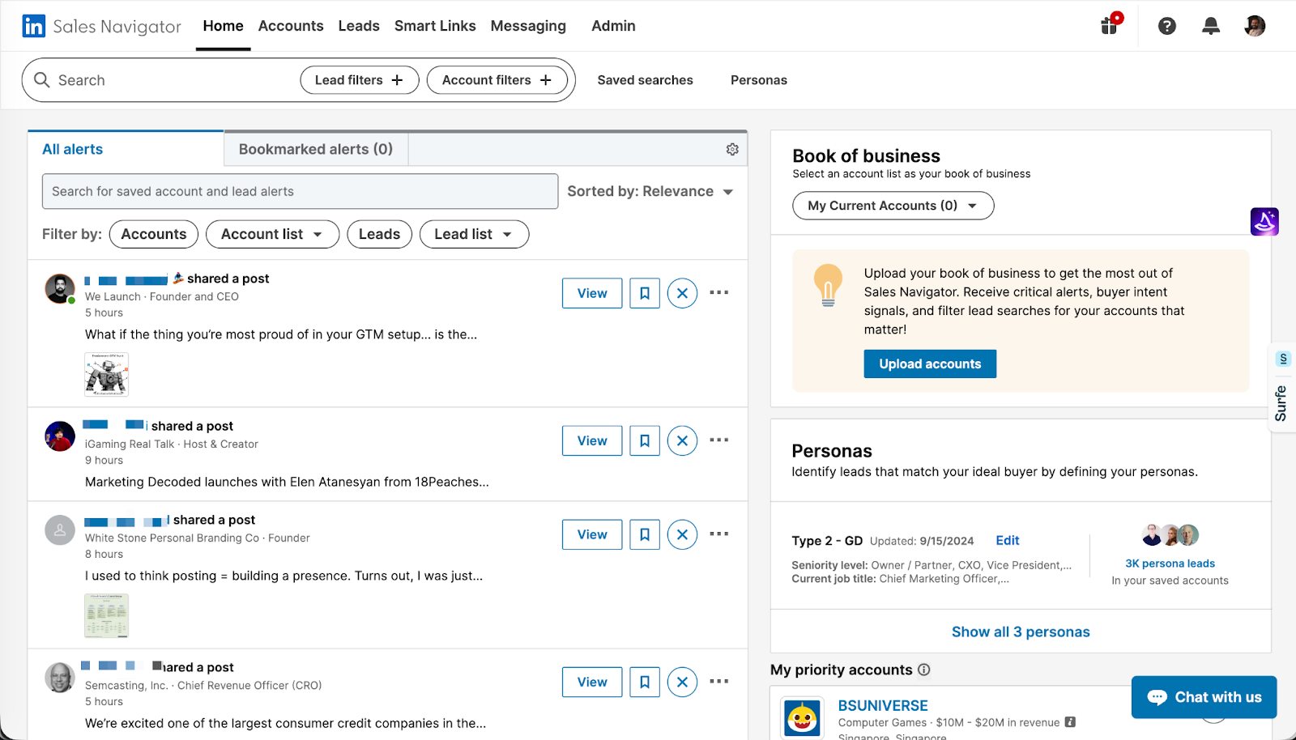Image resolution: width=1296 pixels, height=740 pixels.
Task: Switch to Bookmarked alerts (0) tab
Action: point(316,149)
